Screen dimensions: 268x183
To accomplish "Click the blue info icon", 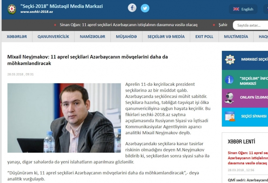I will coord(229,80).
